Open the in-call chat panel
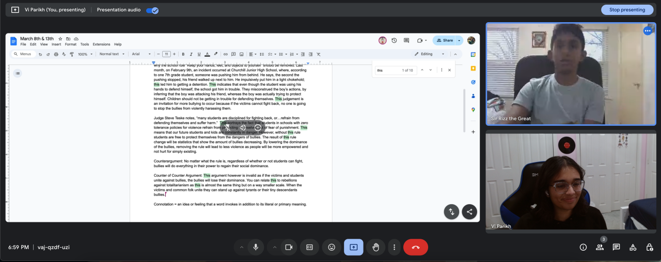 point(616,247)
